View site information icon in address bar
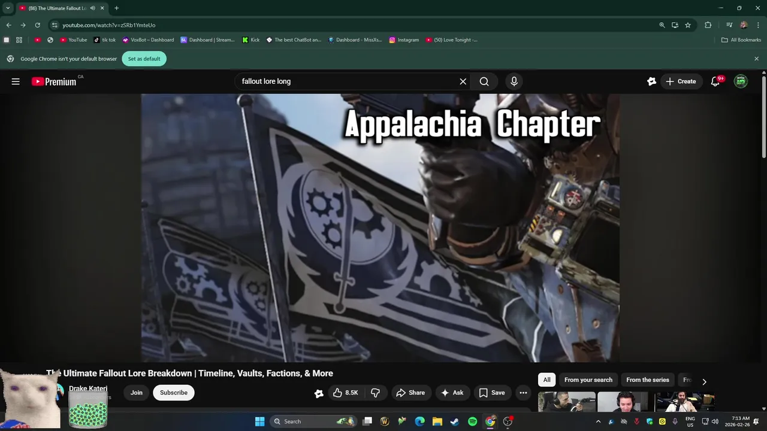Screen dimensions: 767x431 (55, 25)
